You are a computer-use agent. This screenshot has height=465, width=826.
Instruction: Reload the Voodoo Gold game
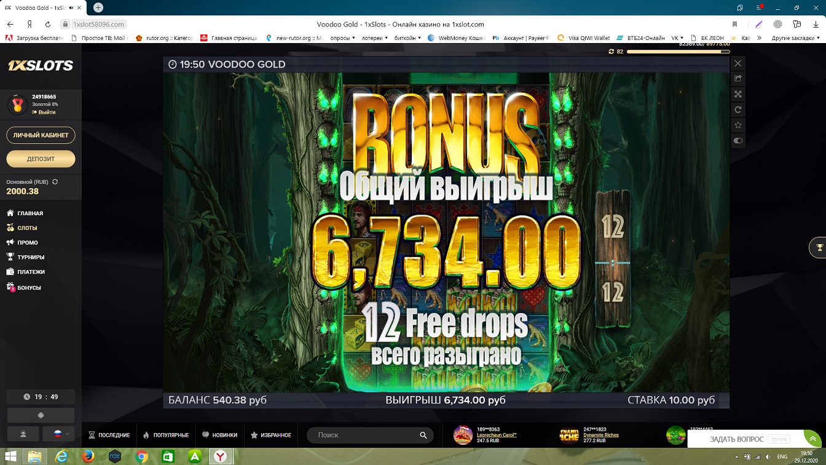738,110
